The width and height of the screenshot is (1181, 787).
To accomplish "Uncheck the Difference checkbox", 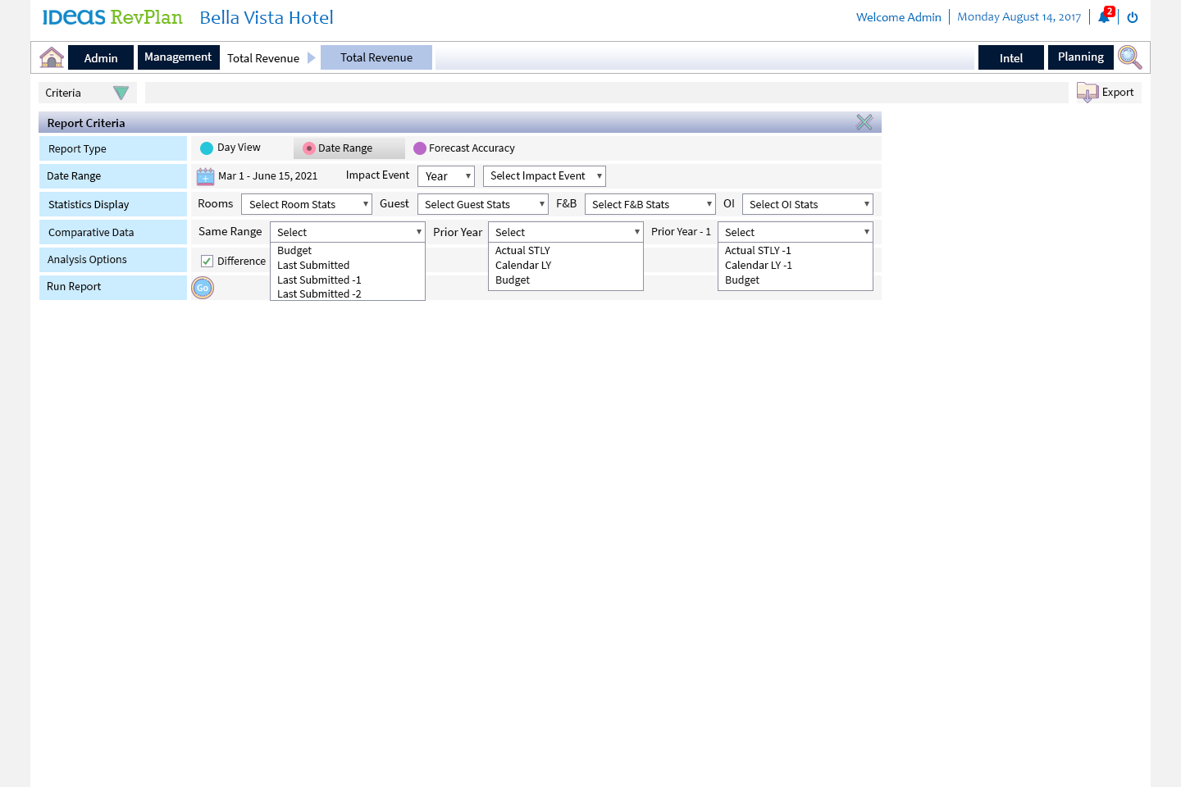I will pos(207,262).
